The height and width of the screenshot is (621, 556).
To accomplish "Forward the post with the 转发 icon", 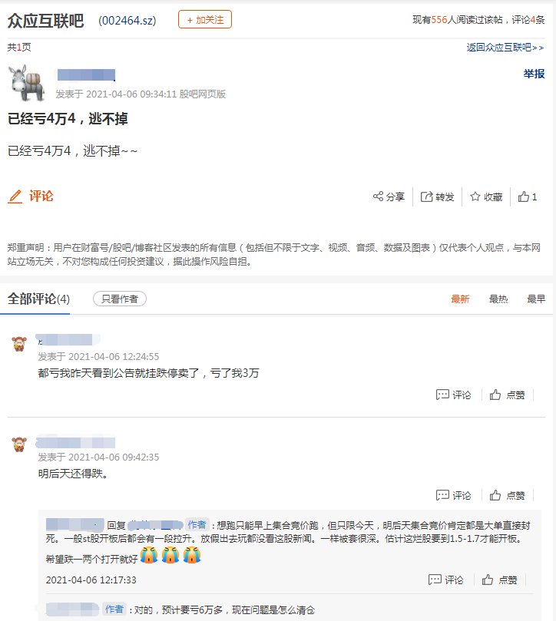I will click(426, 197).
